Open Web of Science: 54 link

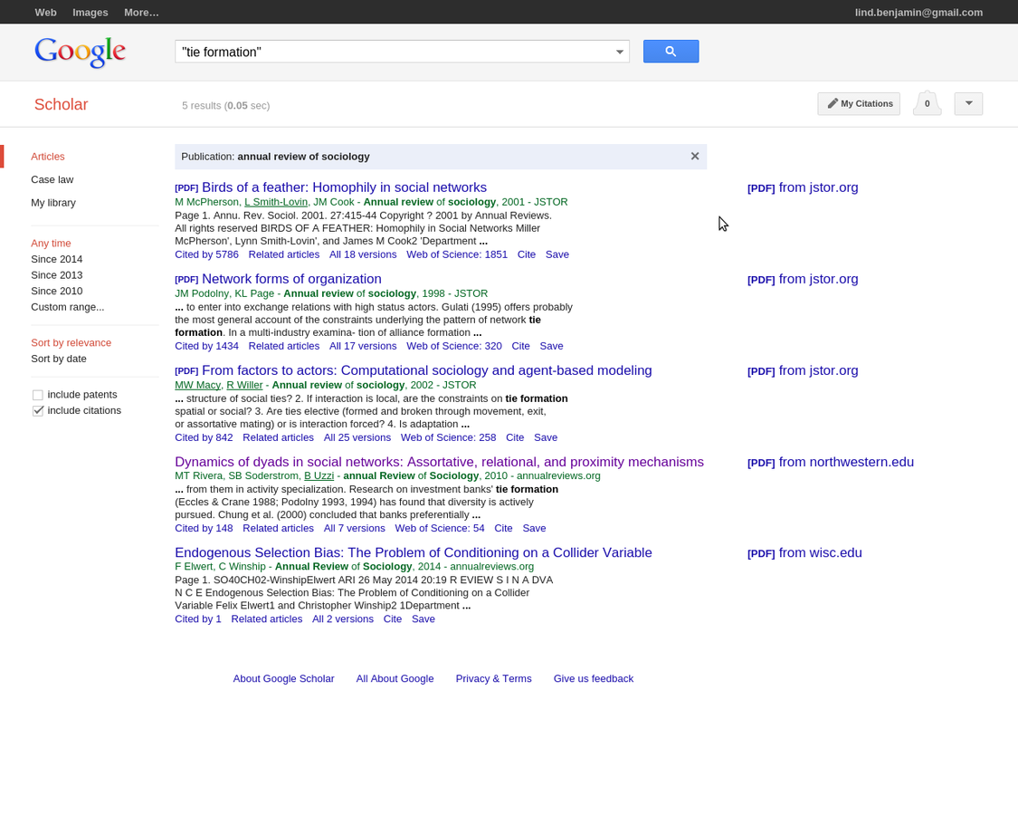440,528
